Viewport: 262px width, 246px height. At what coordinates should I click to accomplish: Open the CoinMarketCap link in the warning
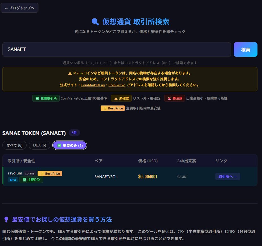[93, 85]
